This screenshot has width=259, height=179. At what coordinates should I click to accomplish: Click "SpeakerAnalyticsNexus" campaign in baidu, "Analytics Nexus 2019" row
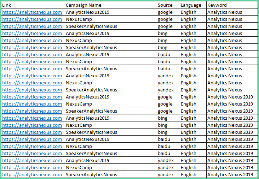click(x=91, y=154)
